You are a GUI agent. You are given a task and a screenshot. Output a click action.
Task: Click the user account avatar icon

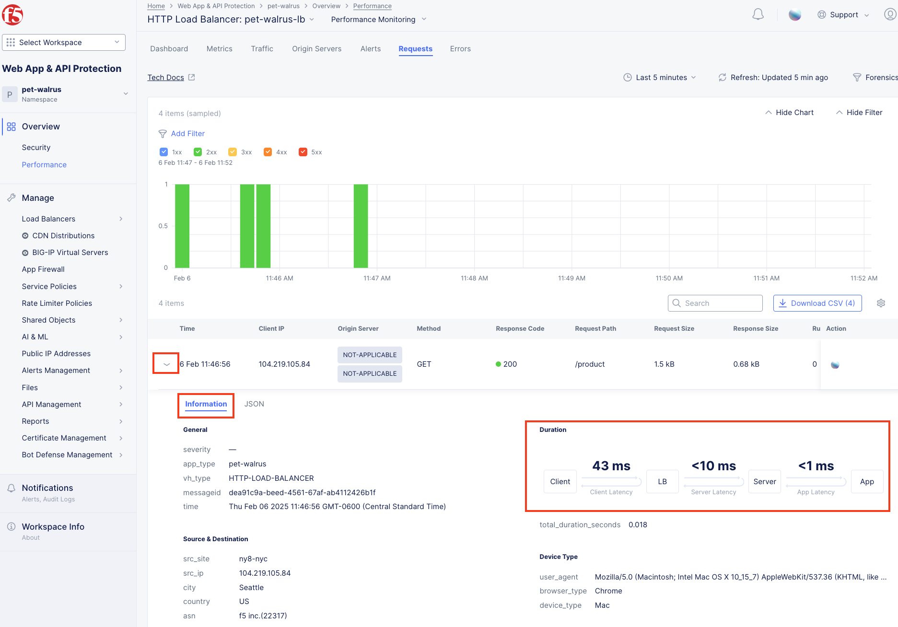890,14
